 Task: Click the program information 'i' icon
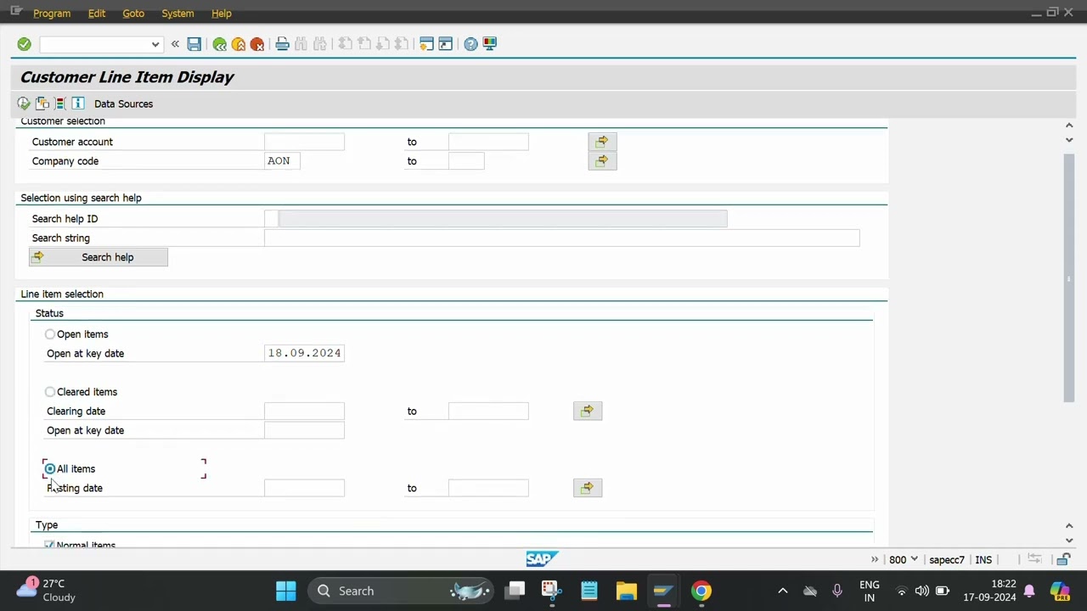[x=78, y=104]
